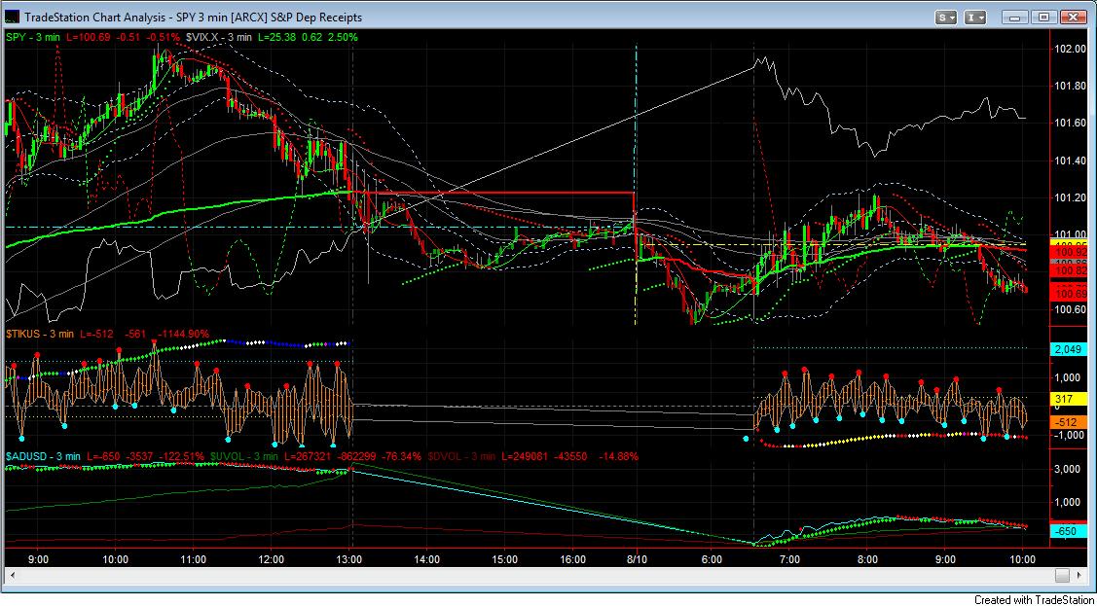1097x606 pixels.
Task: Click the red 100.92 price marker
Action: [x=1071, y=251]
